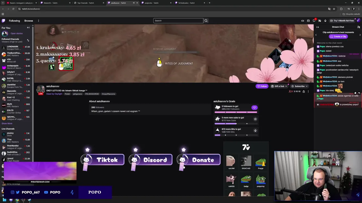Viewport: 362px width, 203px height.
Task: Open the Tiktok panel button
Action: (x=102, y=160)
